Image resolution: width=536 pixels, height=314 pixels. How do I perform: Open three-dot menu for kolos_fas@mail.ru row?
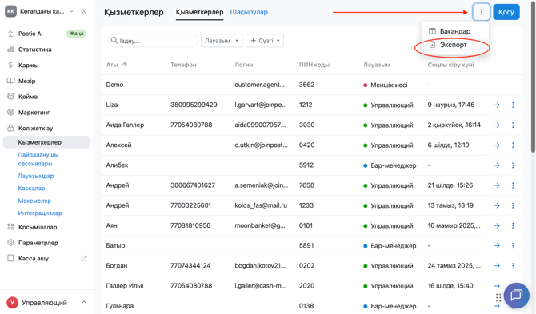[x=513, y=205]
